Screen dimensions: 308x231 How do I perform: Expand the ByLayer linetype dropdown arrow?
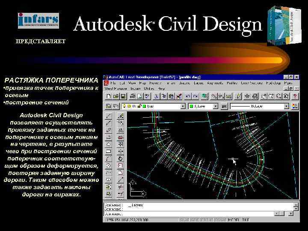[x=287, y=106]
